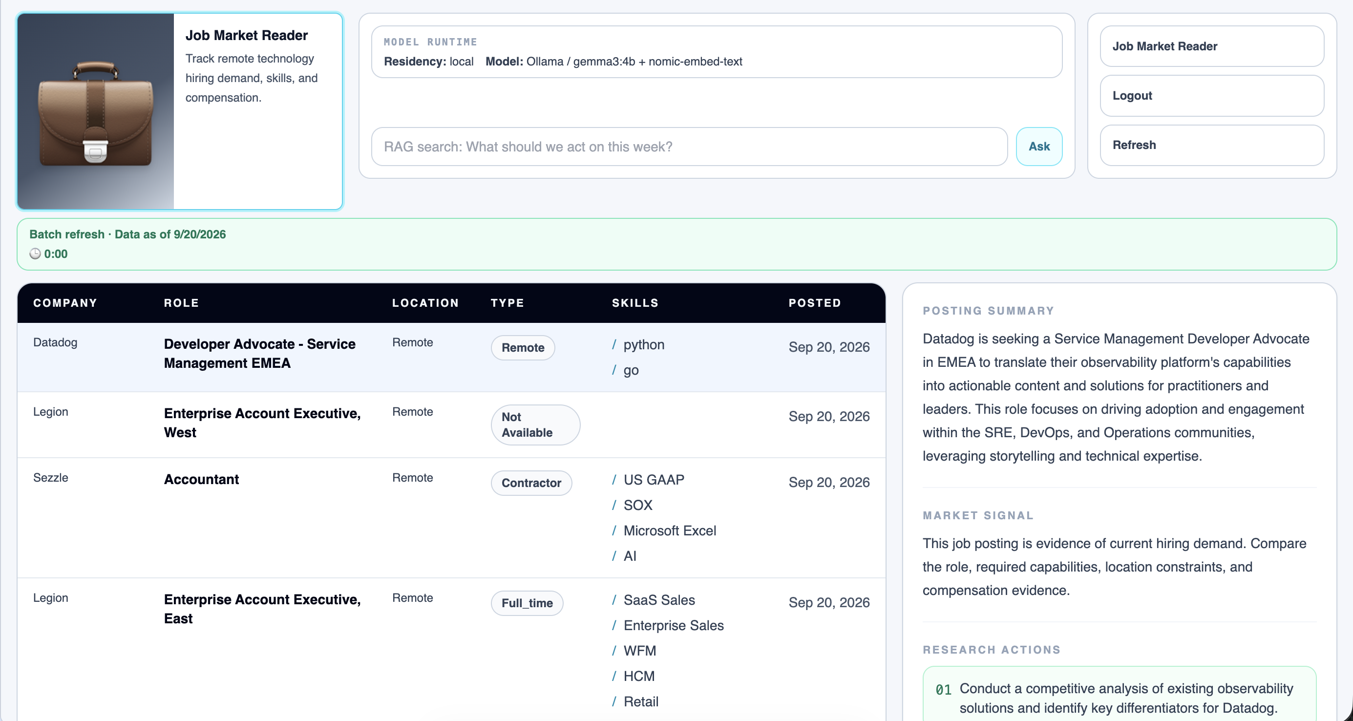Screen dimensions: 1353x721
Task: Click the POSTED column header
Action: 815,303
